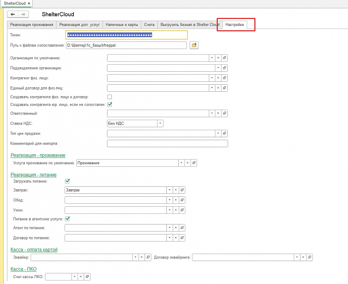Clear the Контрагент физ. лицо field
The width and height of the screenshot is (348, 284).
coord(218,78)
